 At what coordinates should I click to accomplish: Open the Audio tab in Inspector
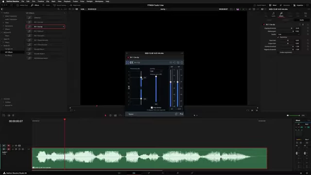coord(273,14)
